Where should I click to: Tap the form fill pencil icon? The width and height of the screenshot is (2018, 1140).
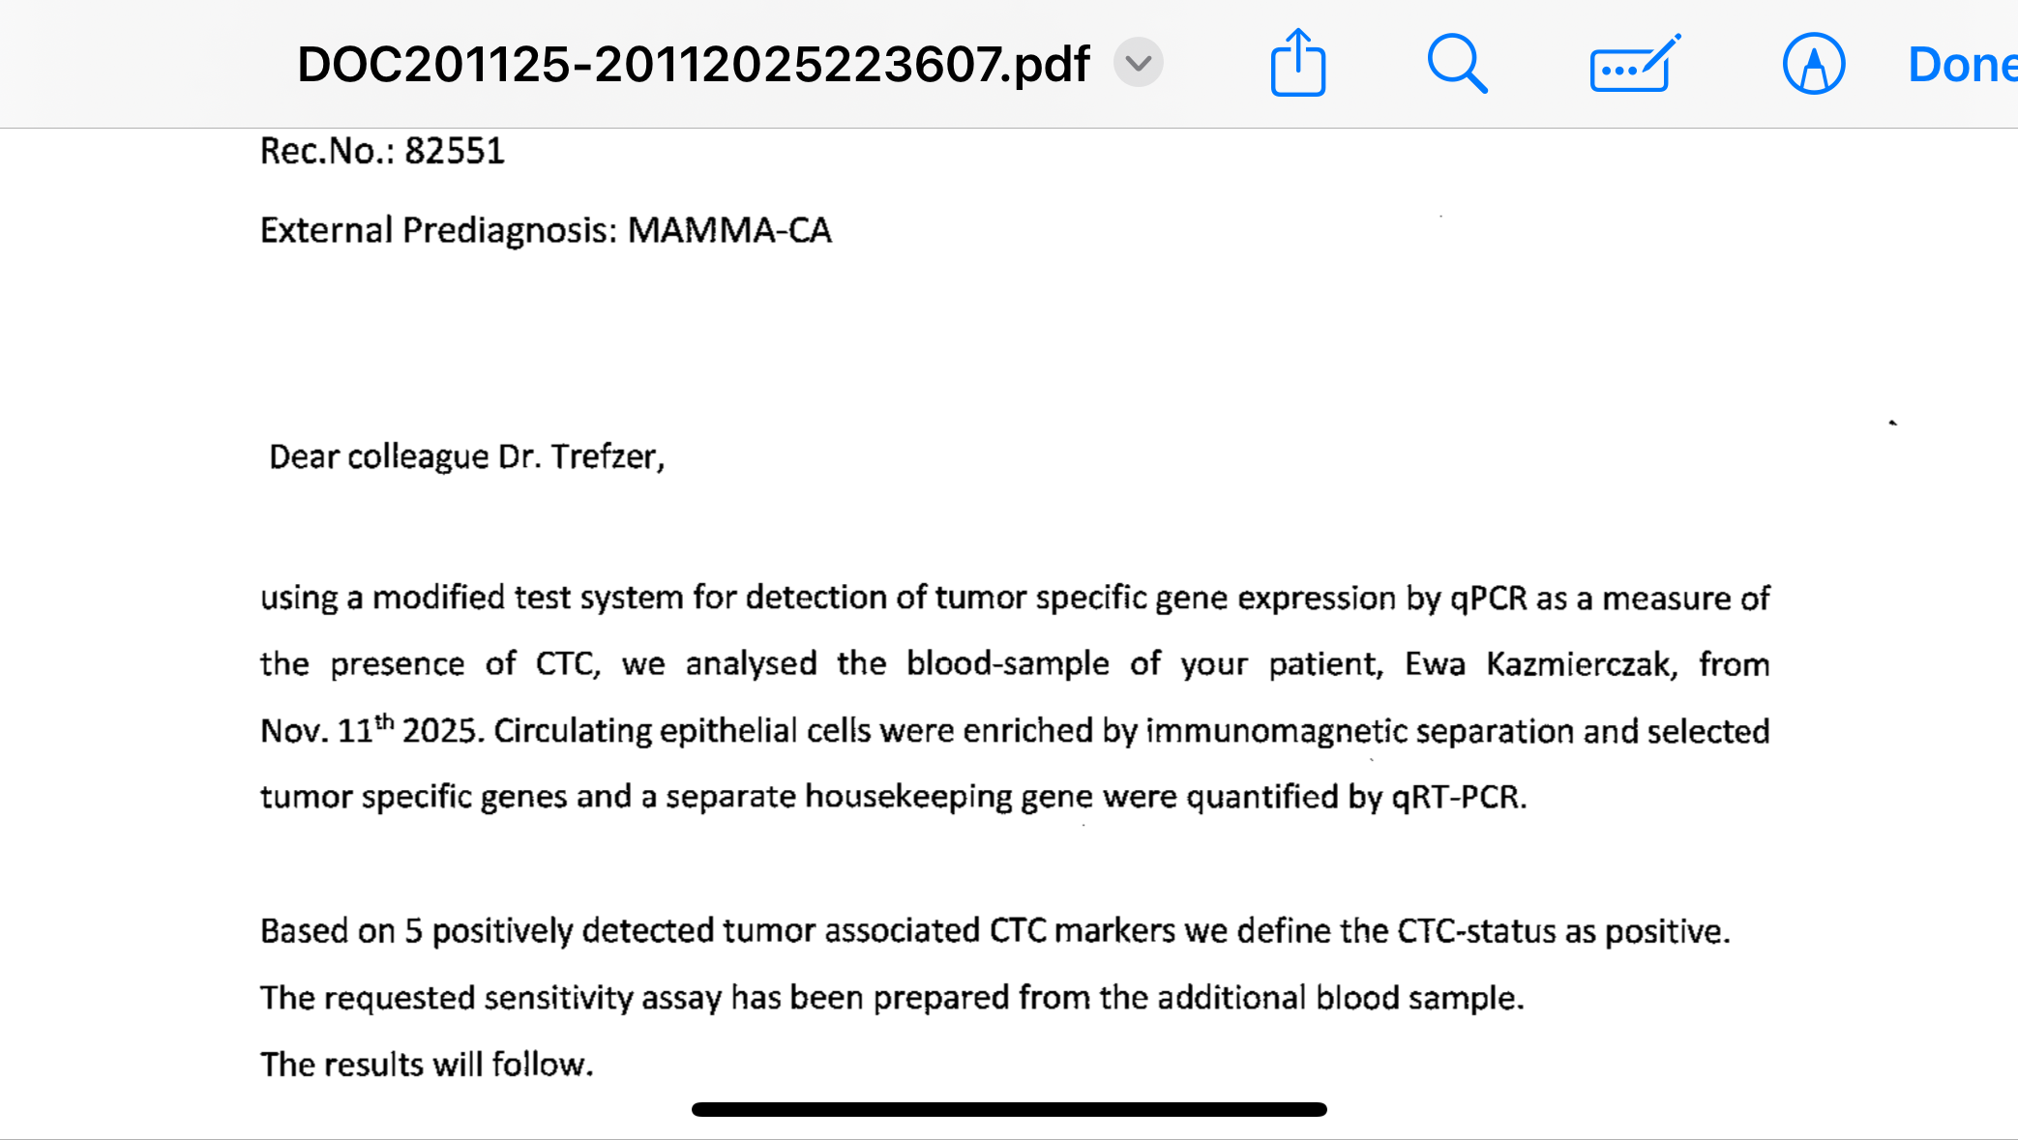1634,64
